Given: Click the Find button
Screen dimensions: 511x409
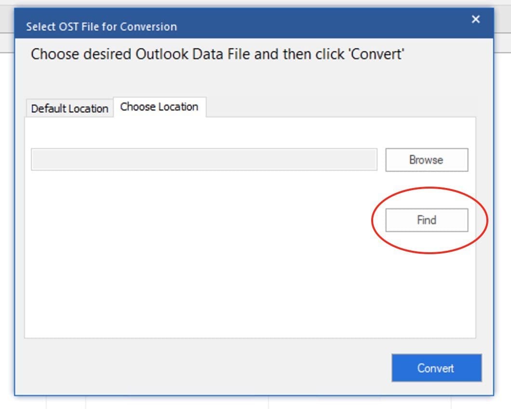Looking at the screenshot, I should tap(427, 220).
